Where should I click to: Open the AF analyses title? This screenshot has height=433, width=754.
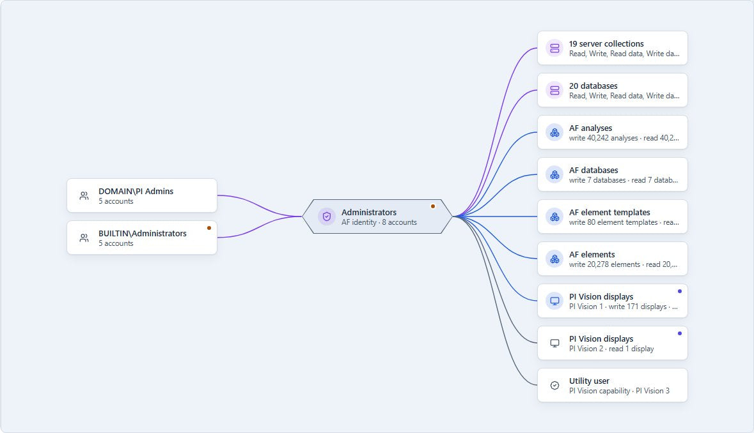pos(590,128)
